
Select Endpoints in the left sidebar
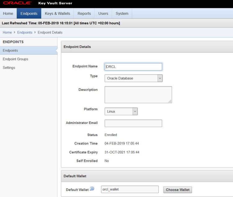click(x=10, y=50)
